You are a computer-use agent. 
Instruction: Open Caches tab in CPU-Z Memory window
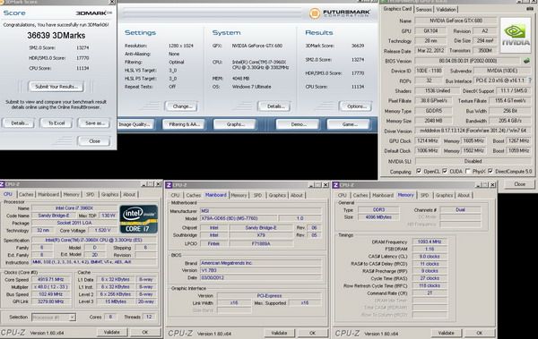pos(360,195)
